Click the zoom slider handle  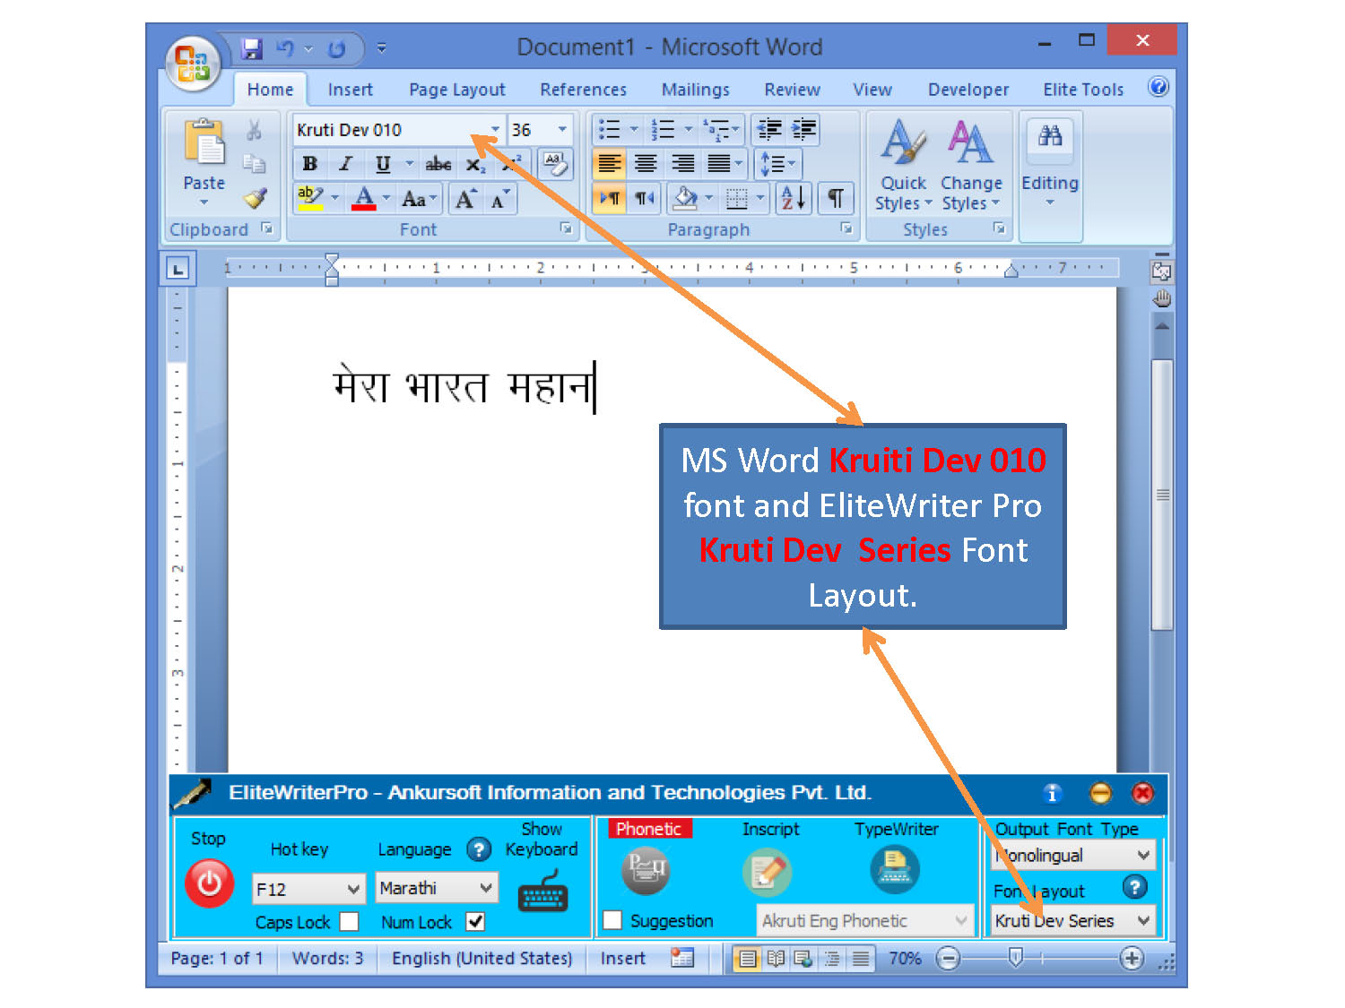[1015, 959]
